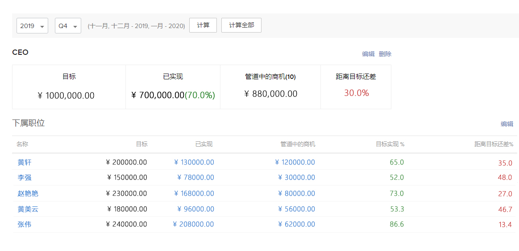
Task: Click the 计算全部 button
Action: point(241,25)
